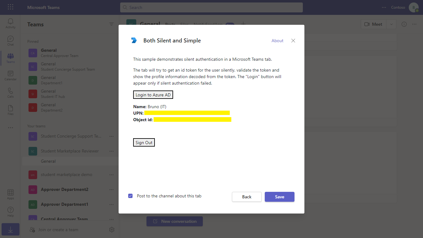Click into the Search box
Image resolution: width=423 pixels, height=238 pixels.
[211, 7]
